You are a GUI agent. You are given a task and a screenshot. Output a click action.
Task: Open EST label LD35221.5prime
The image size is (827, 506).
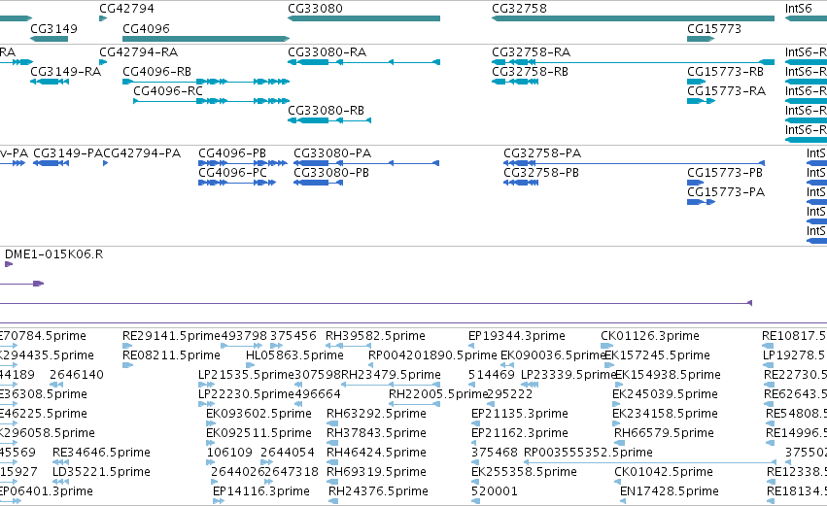pyautogui.click(x=101, y=472)
